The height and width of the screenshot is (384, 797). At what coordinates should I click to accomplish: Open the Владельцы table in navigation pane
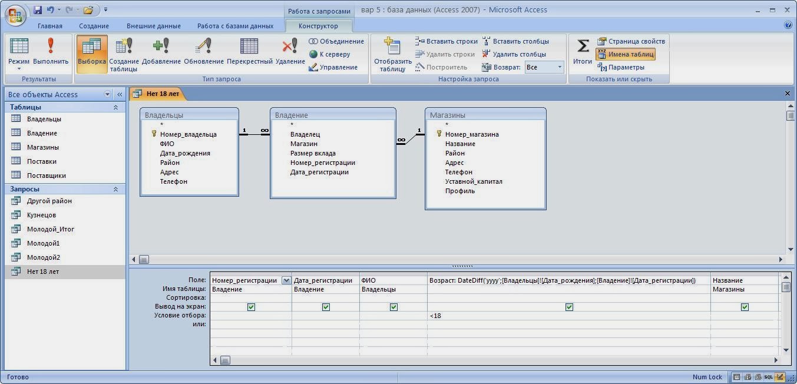tap(44, 119)
